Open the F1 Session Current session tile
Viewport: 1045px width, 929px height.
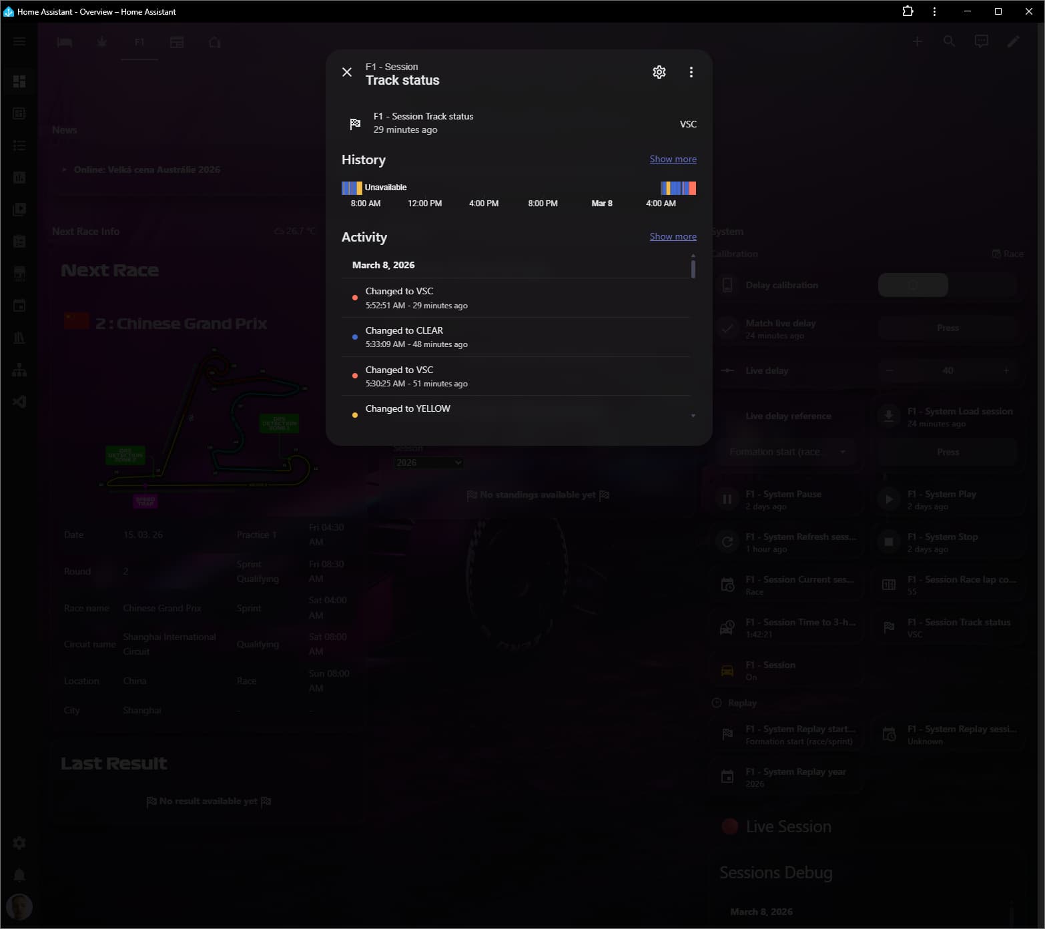pyautogui.click(x=787, y=585)
